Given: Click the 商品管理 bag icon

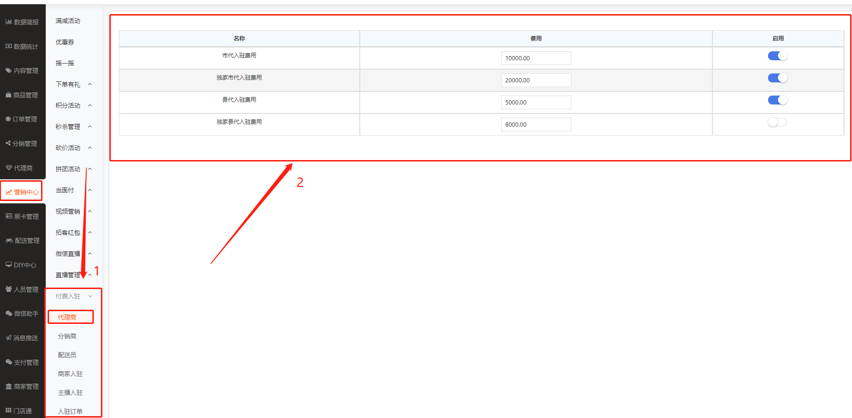Looking at the screenshot, I should pos(8,95).
